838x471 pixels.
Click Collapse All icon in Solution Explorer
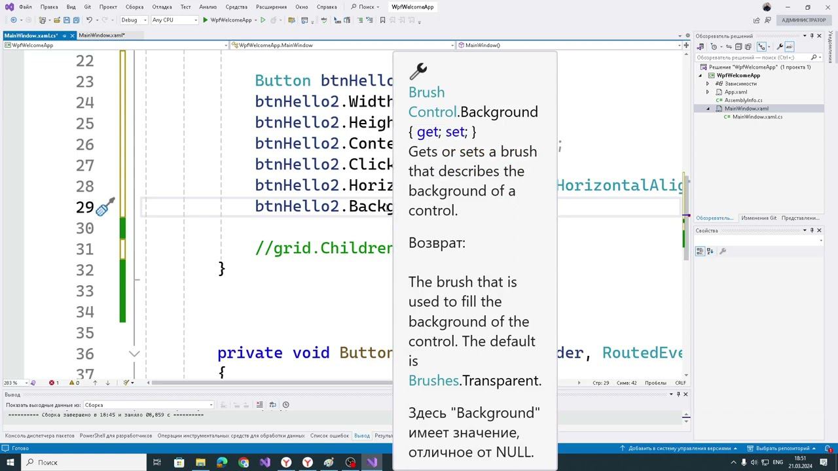tap(738, 46)
